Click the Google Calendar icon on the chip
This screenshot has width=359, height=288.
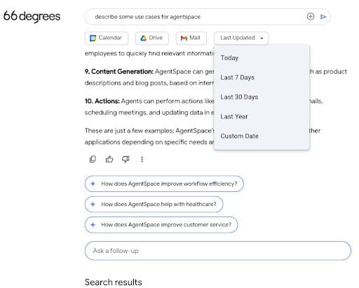tap(93, 38)
